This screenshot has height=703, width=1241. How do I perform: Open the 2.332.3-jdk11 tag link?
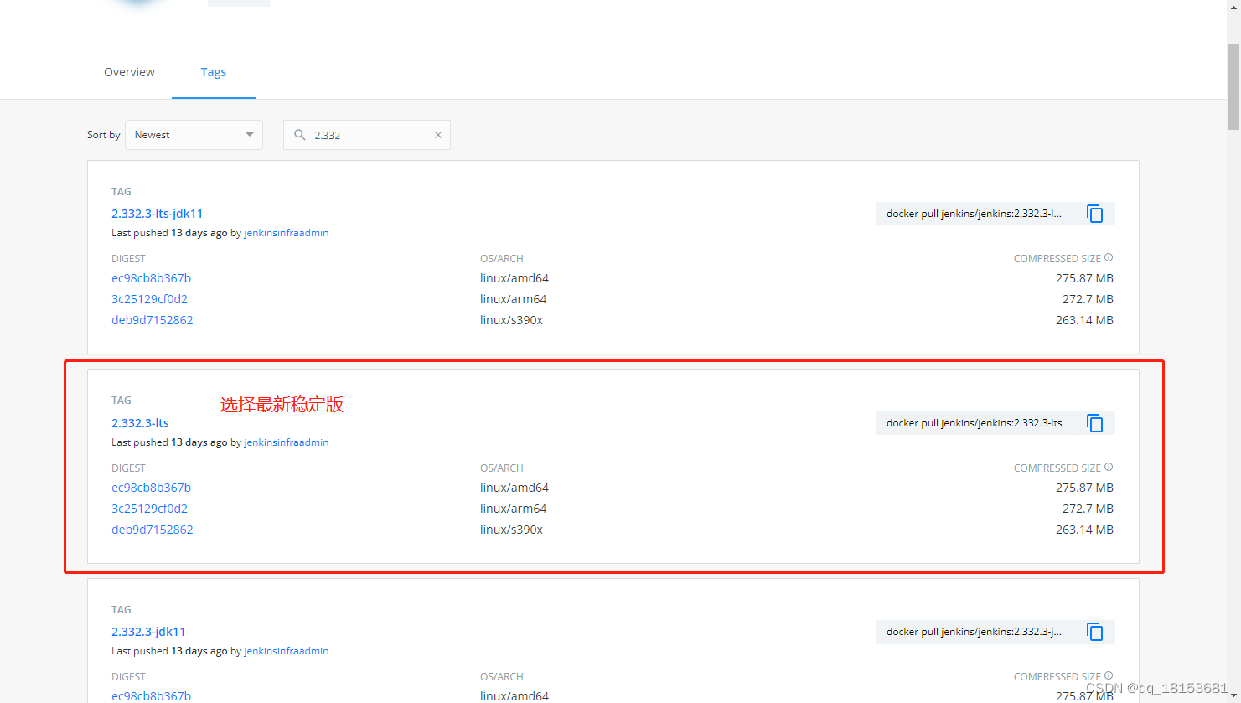pyautogui.click(x=148, y=632)
